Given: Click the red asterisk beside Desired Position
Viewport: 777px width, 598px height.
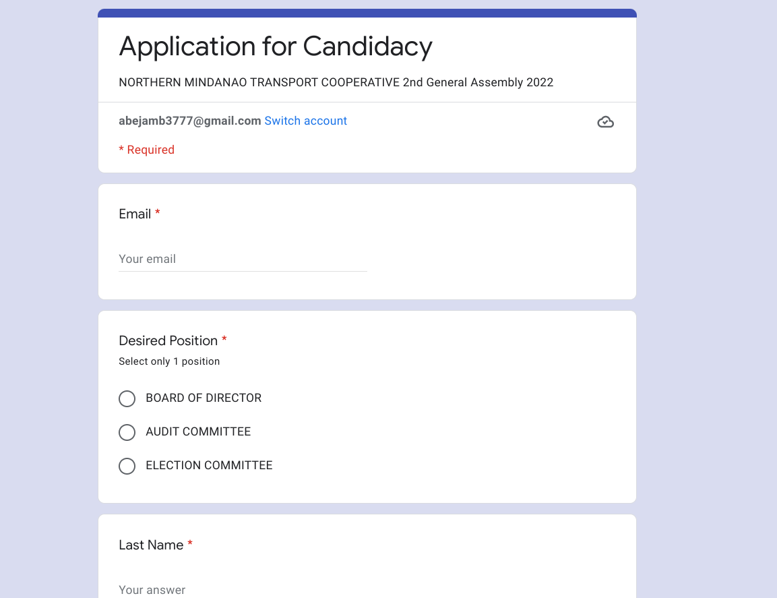Looking at the screenshot, I should (224, 340).
